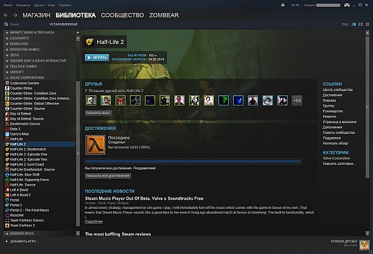Click the forward navigation arrow
373x254 pixels.
click(13, 14)
